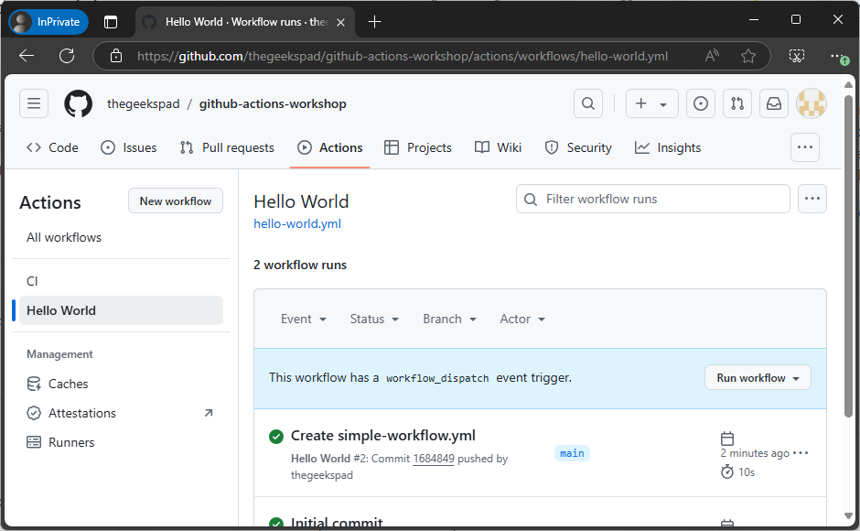Click the '10s' run duration
This screenshot has width=860, height=531.
click(x=747, y=472)
